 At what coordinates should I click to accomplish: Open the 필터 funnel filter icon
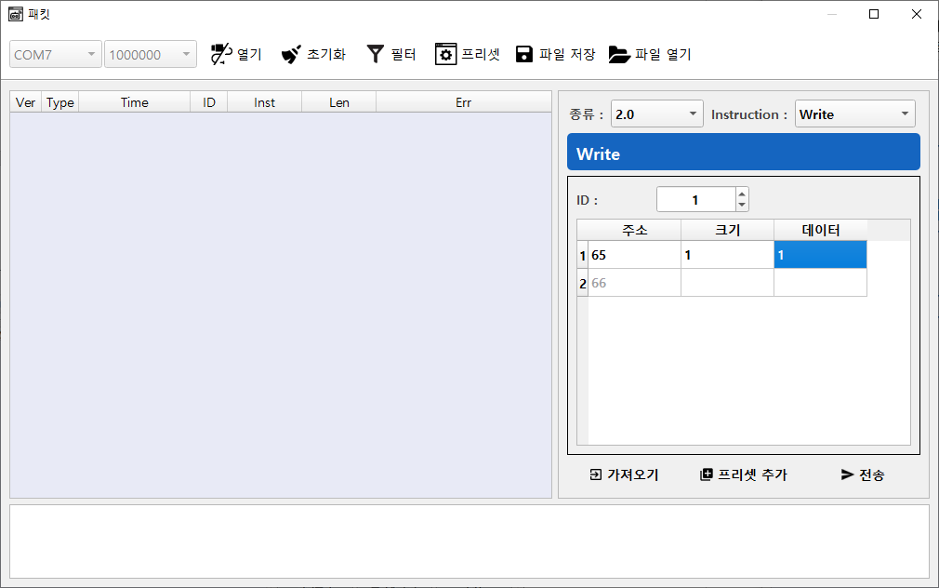tap(375, 54)
